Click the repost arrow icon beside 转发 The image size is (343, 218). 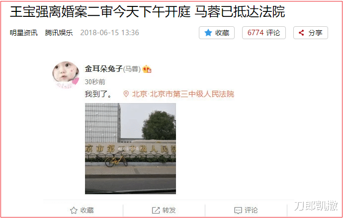[x=156, y=211]
